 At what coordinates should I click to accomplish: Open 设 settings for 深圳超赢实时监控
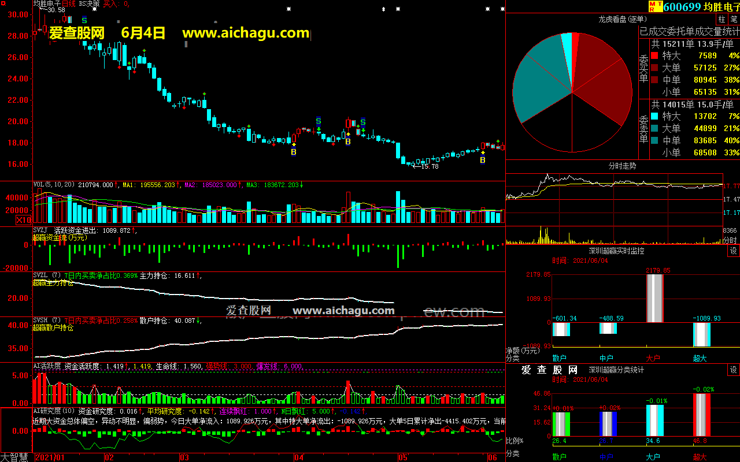[x=733, y=251]
